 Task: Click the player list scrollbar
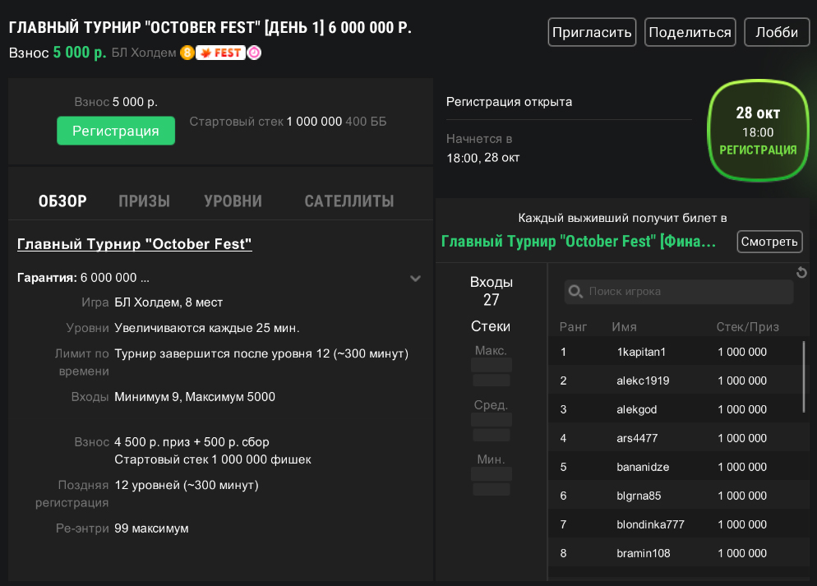(x=805, y=376)
